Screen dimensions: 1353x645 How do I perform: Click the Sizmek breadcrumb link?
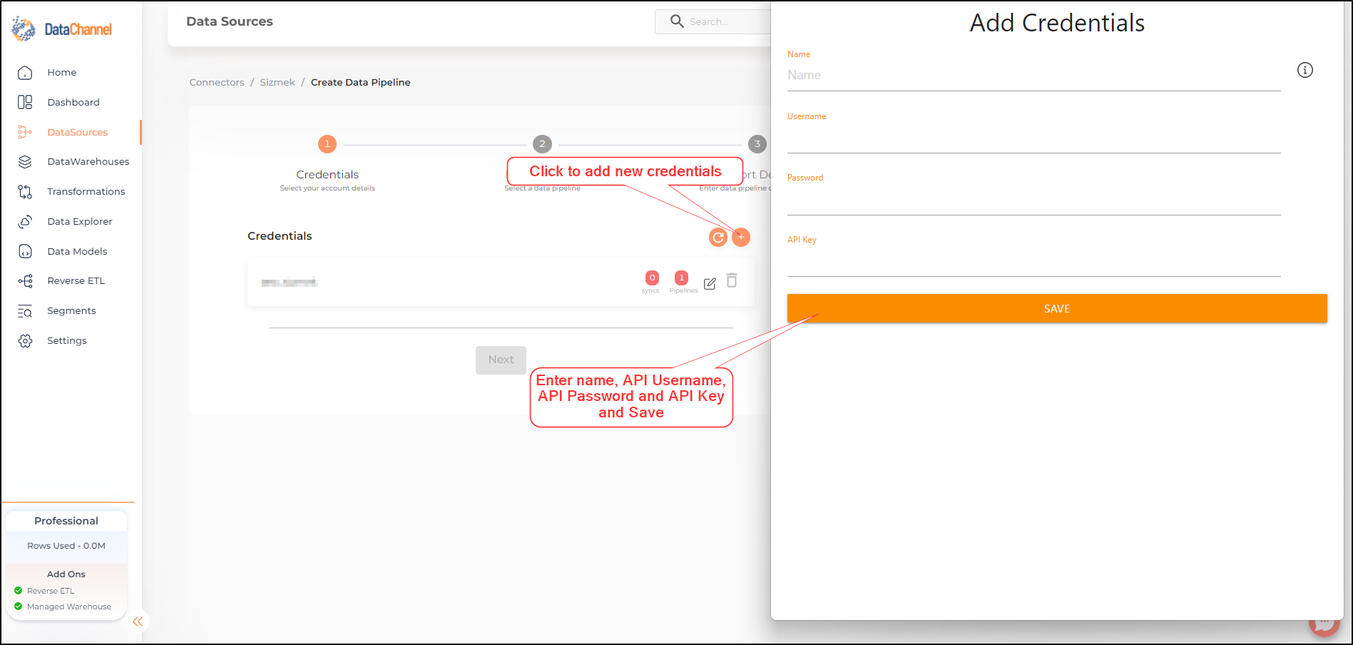pyautogui.click(x=277, y=83)
